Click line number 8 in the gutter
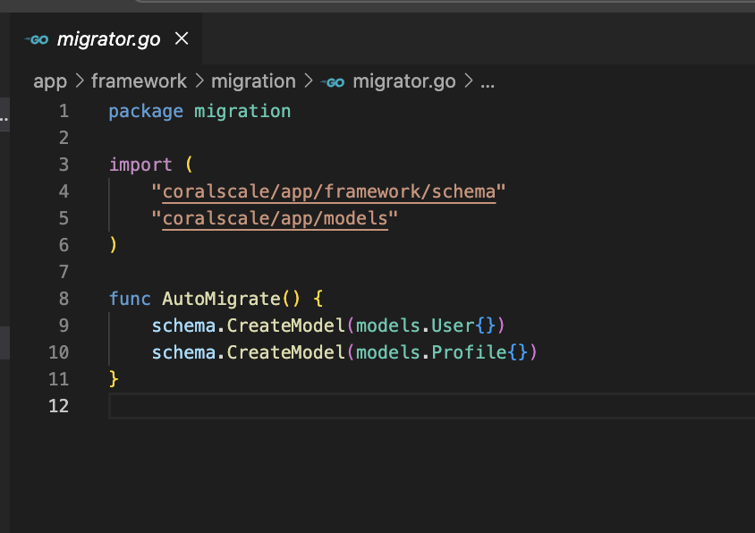This screenshot has height=533, width=755. click(x=64, y=299)
